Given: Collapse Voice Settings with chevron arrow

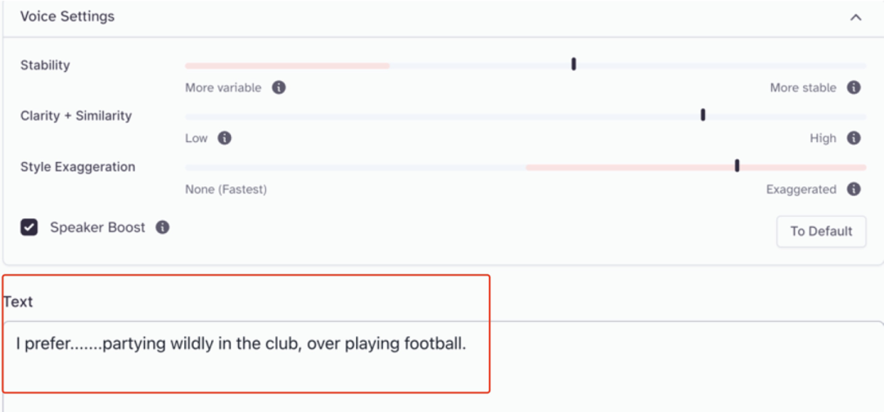Looking at the screenshot, I should pos(855,17).
